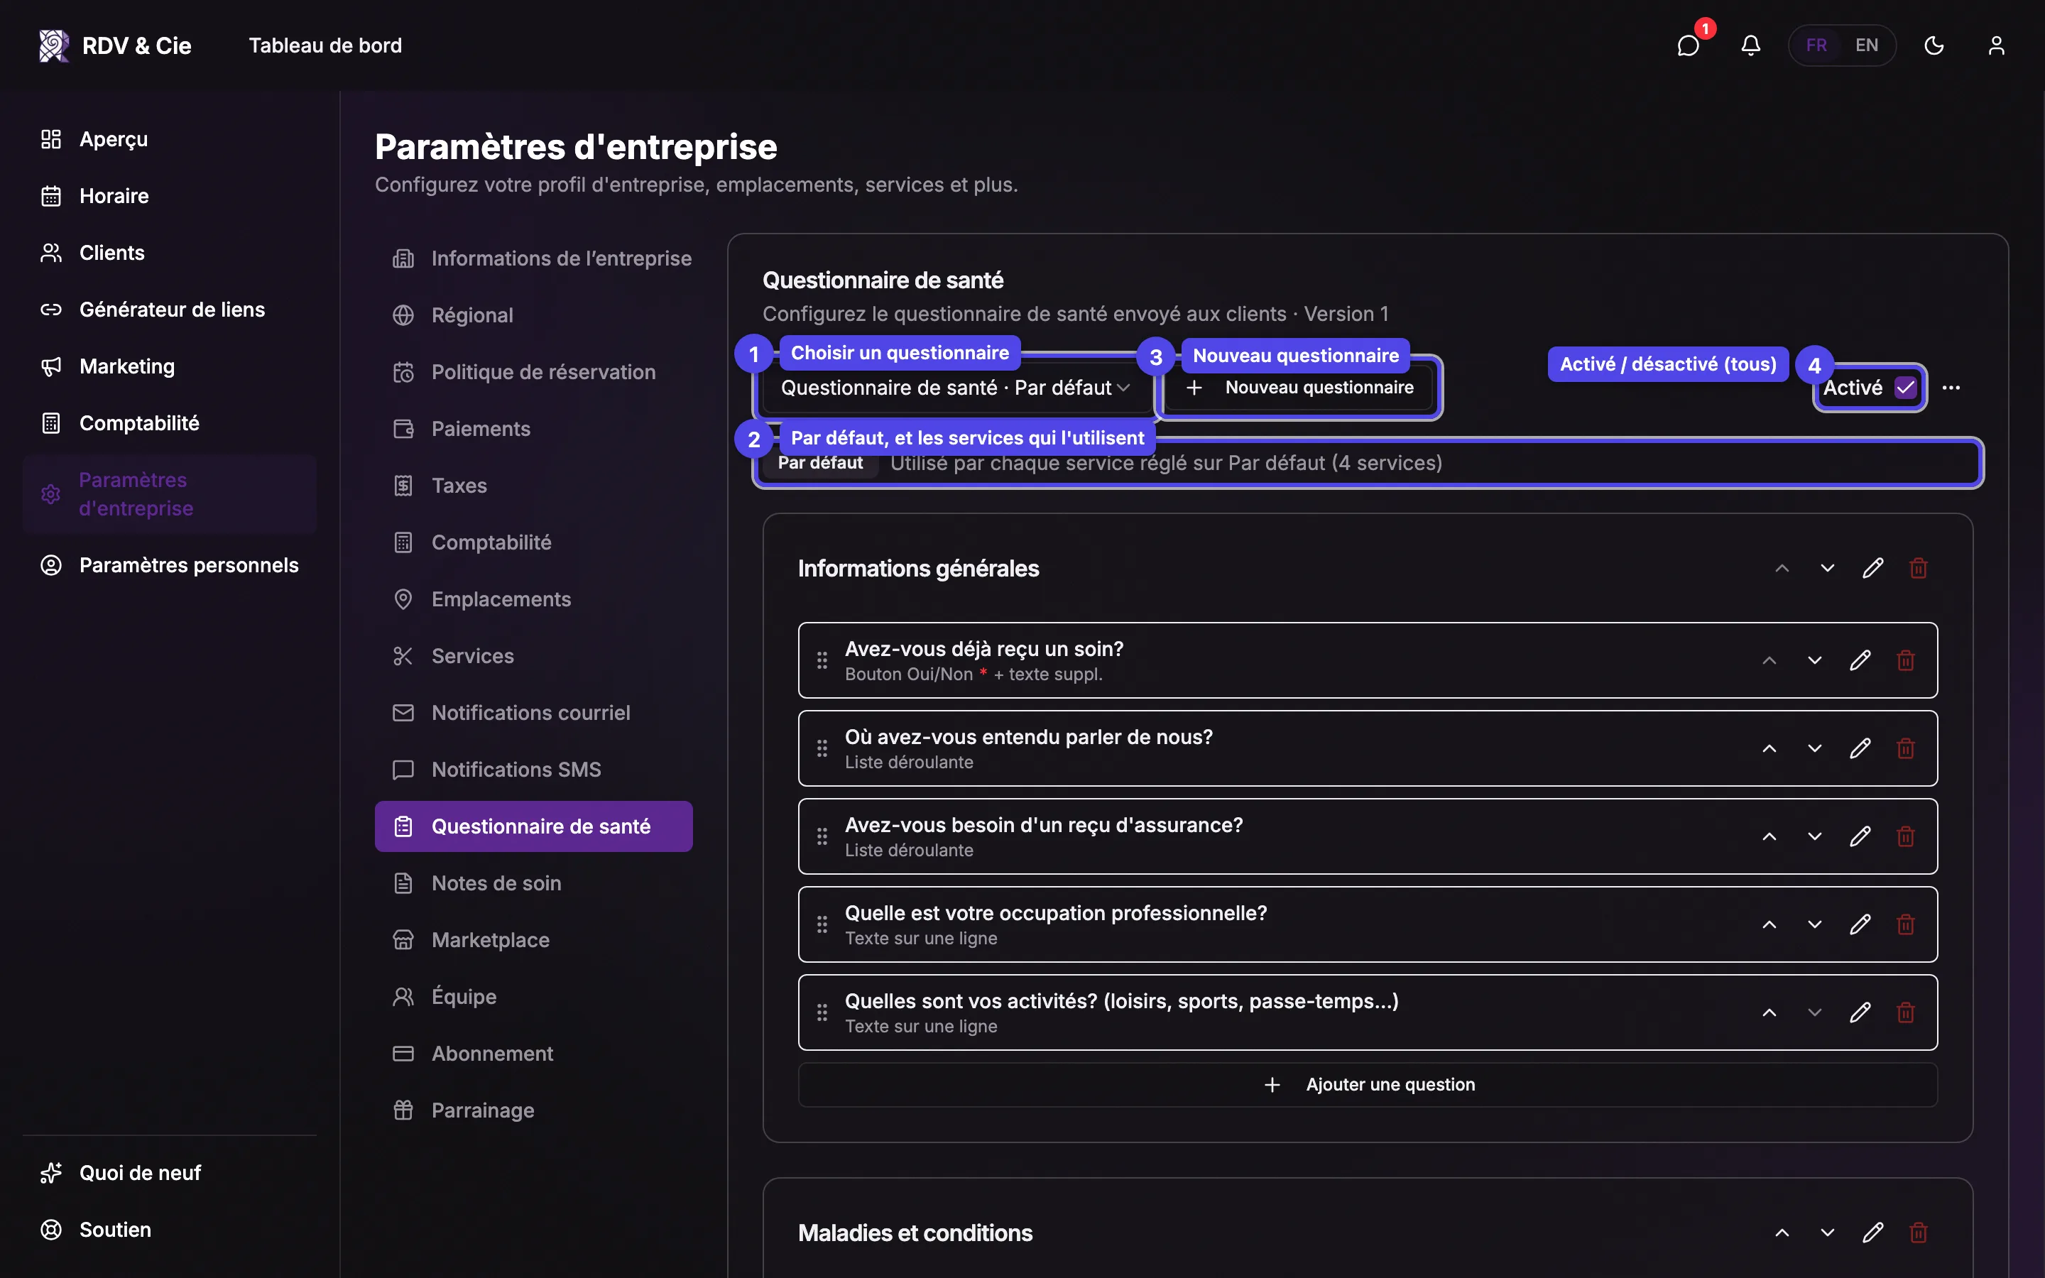Screen dimensions: 2045x1278
Task: Open the Services settings tab
Action: point(534,656)
